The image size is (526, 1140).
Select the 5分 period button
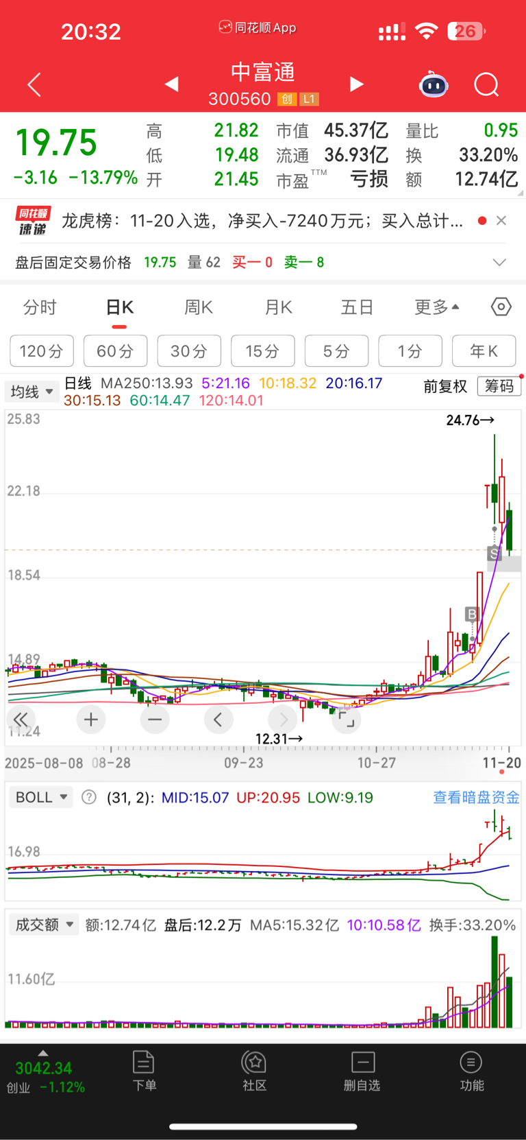pos(336,351)
